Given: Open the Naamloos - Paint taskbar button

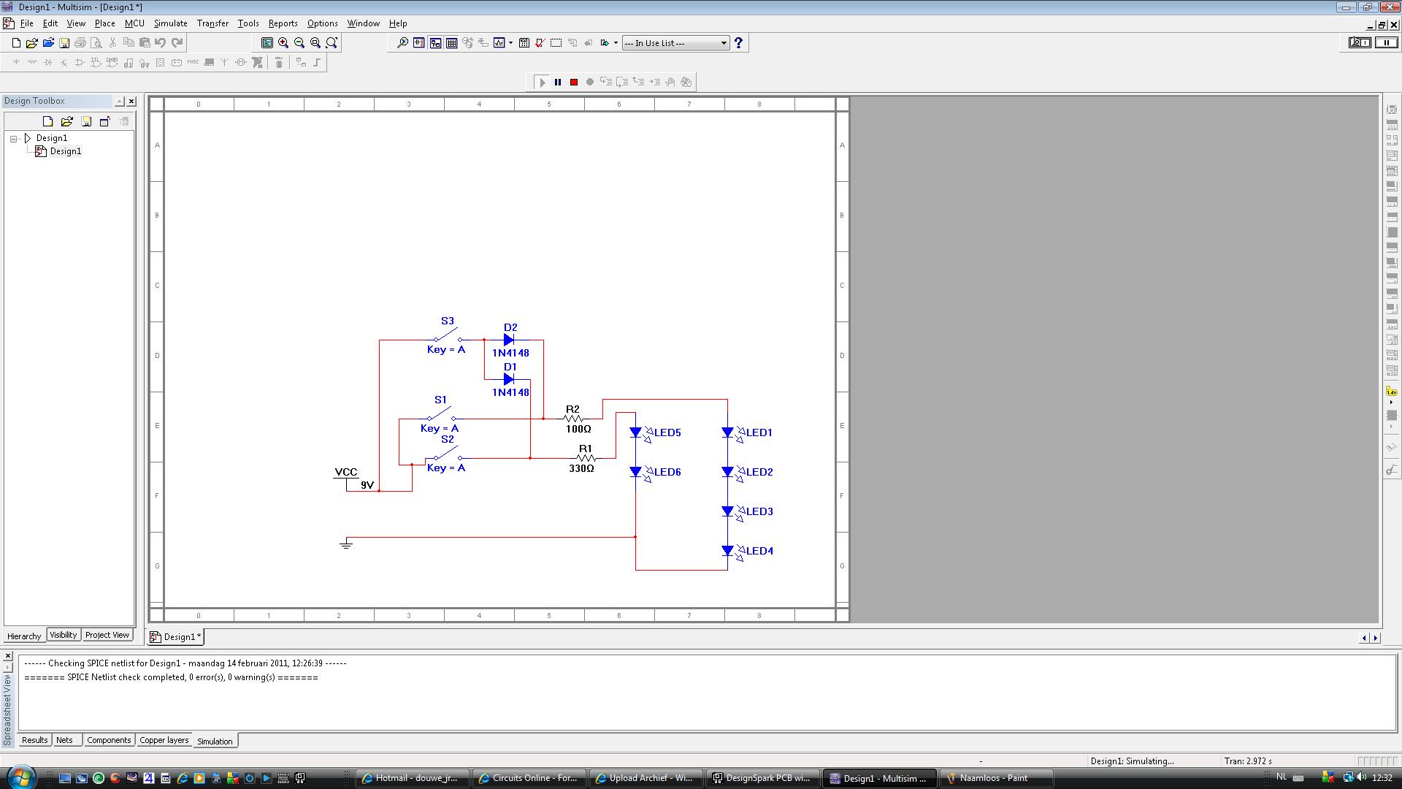Looking at the screenshot, I should (996, 778).
